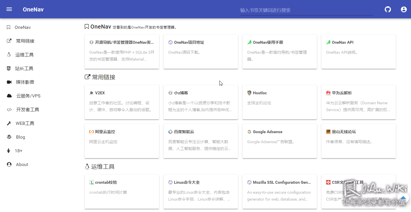The height and width of the screenshot is (212, 411).
Task: Click the scroll-to-top arrow button
Action: point(403,198)
